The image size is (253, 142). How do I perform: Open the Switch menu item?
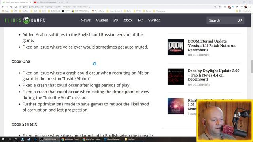154,20
